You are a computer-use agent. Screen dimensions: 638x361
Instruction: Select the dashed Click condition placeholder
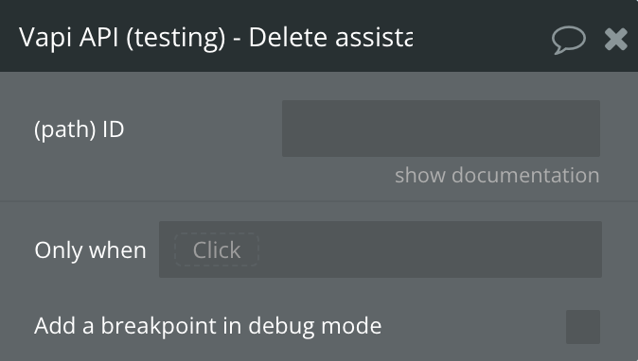217,249
